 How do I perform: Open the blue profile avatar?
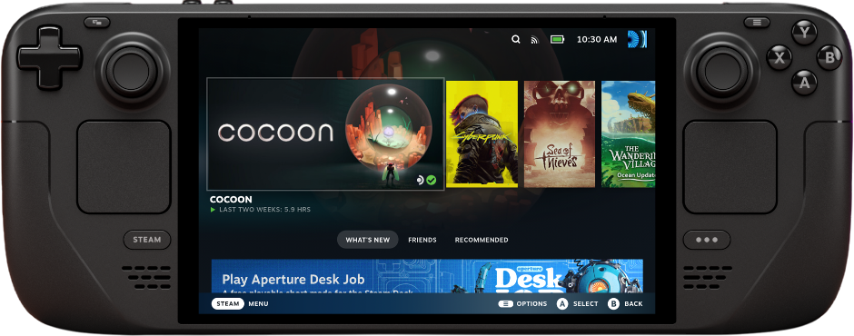click(x=637, y=39)
